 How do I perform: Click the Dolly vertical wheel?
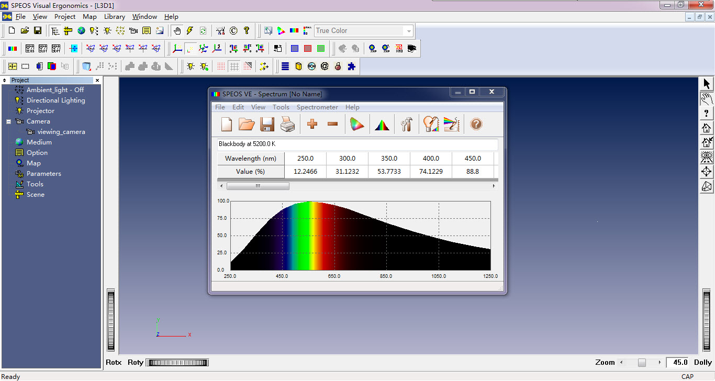tap(707, 321)
